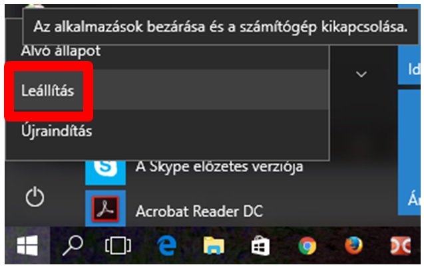Screen dimensions: 424x269
Task: Launch Google Chrome from the taskbar
Action: click(x=308, y=246)
